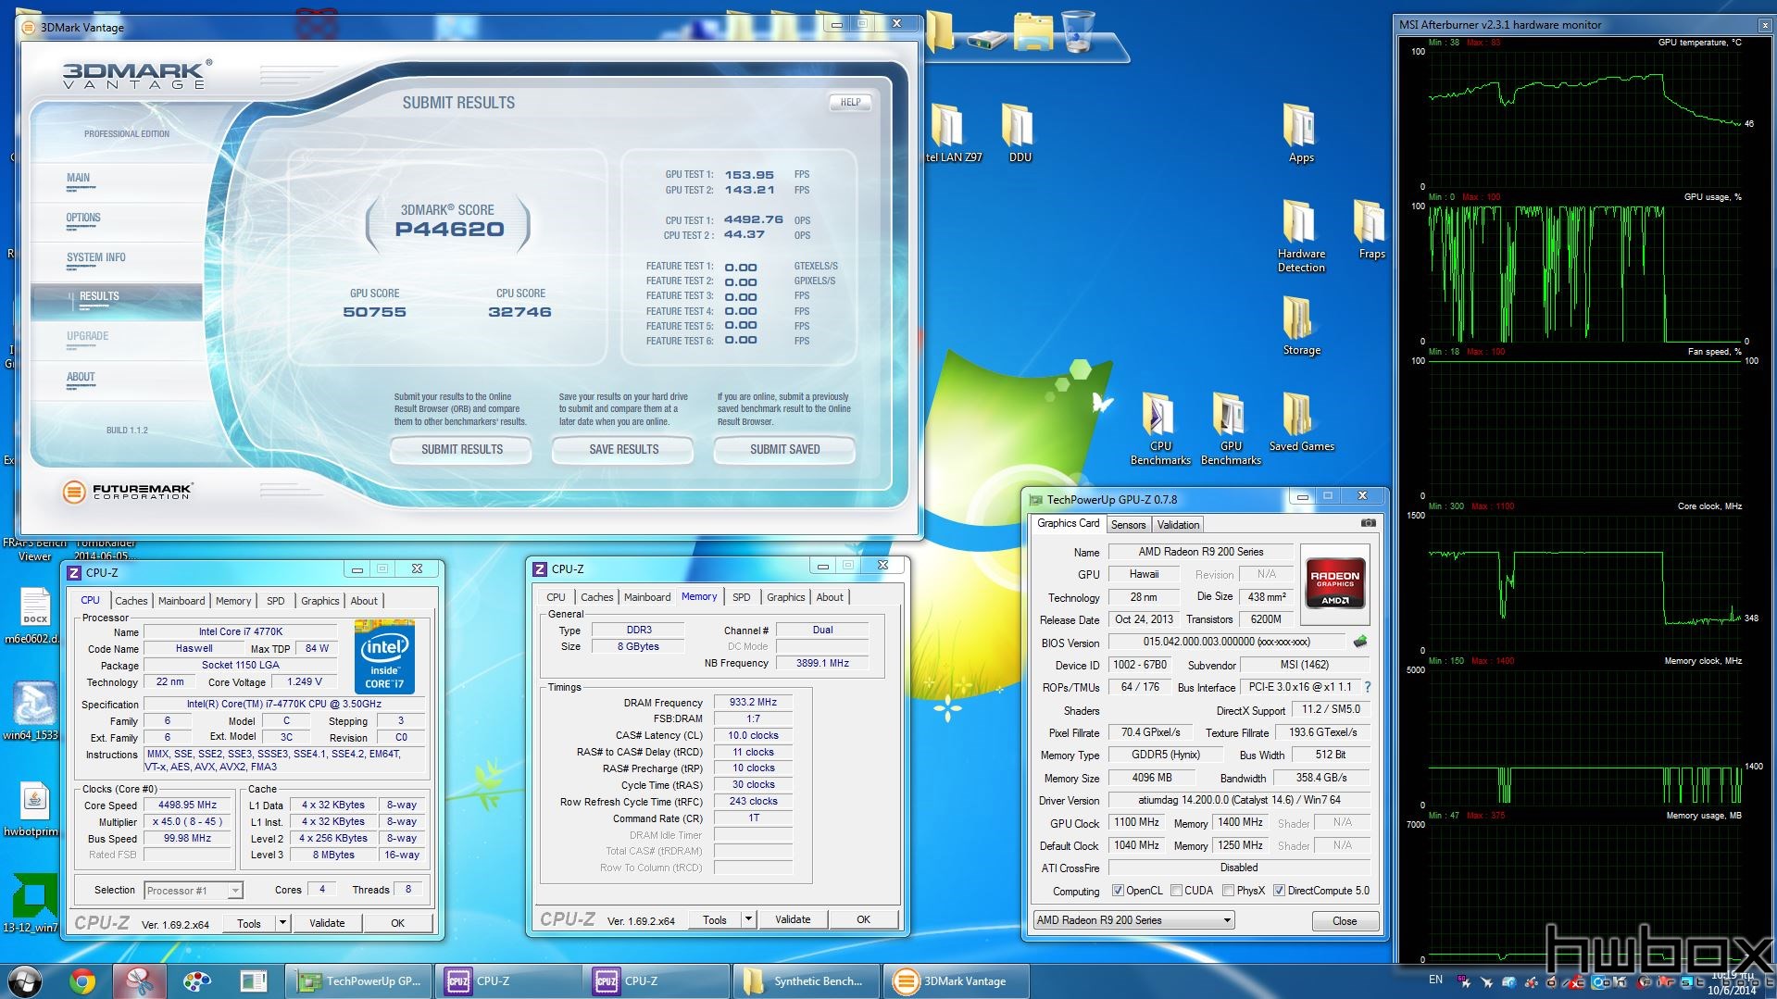This screenshot has width=1777, height=999.
Task: Click the SAVE RESULTS button
Action: coord(623,450)
